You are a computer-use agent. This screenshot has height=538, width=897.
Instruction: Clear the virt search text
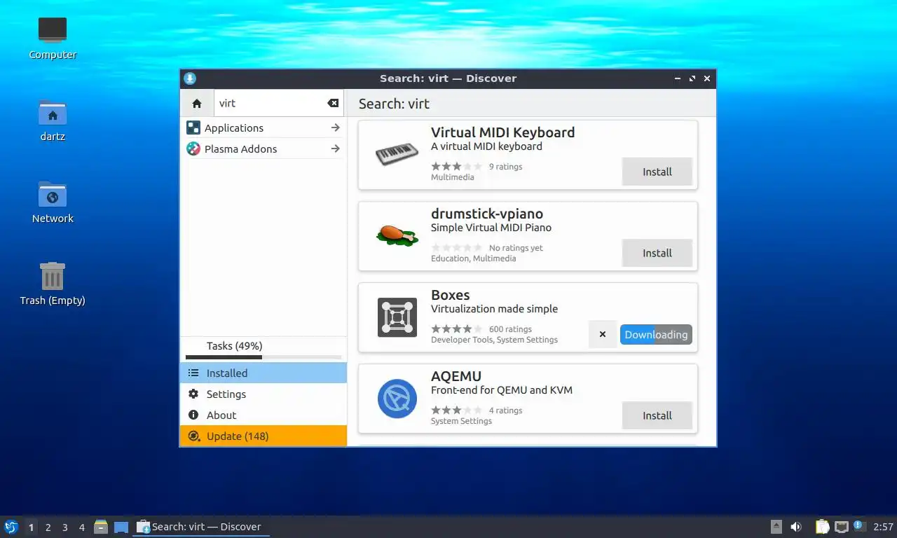pyautogui.click(x=333, y=103)
